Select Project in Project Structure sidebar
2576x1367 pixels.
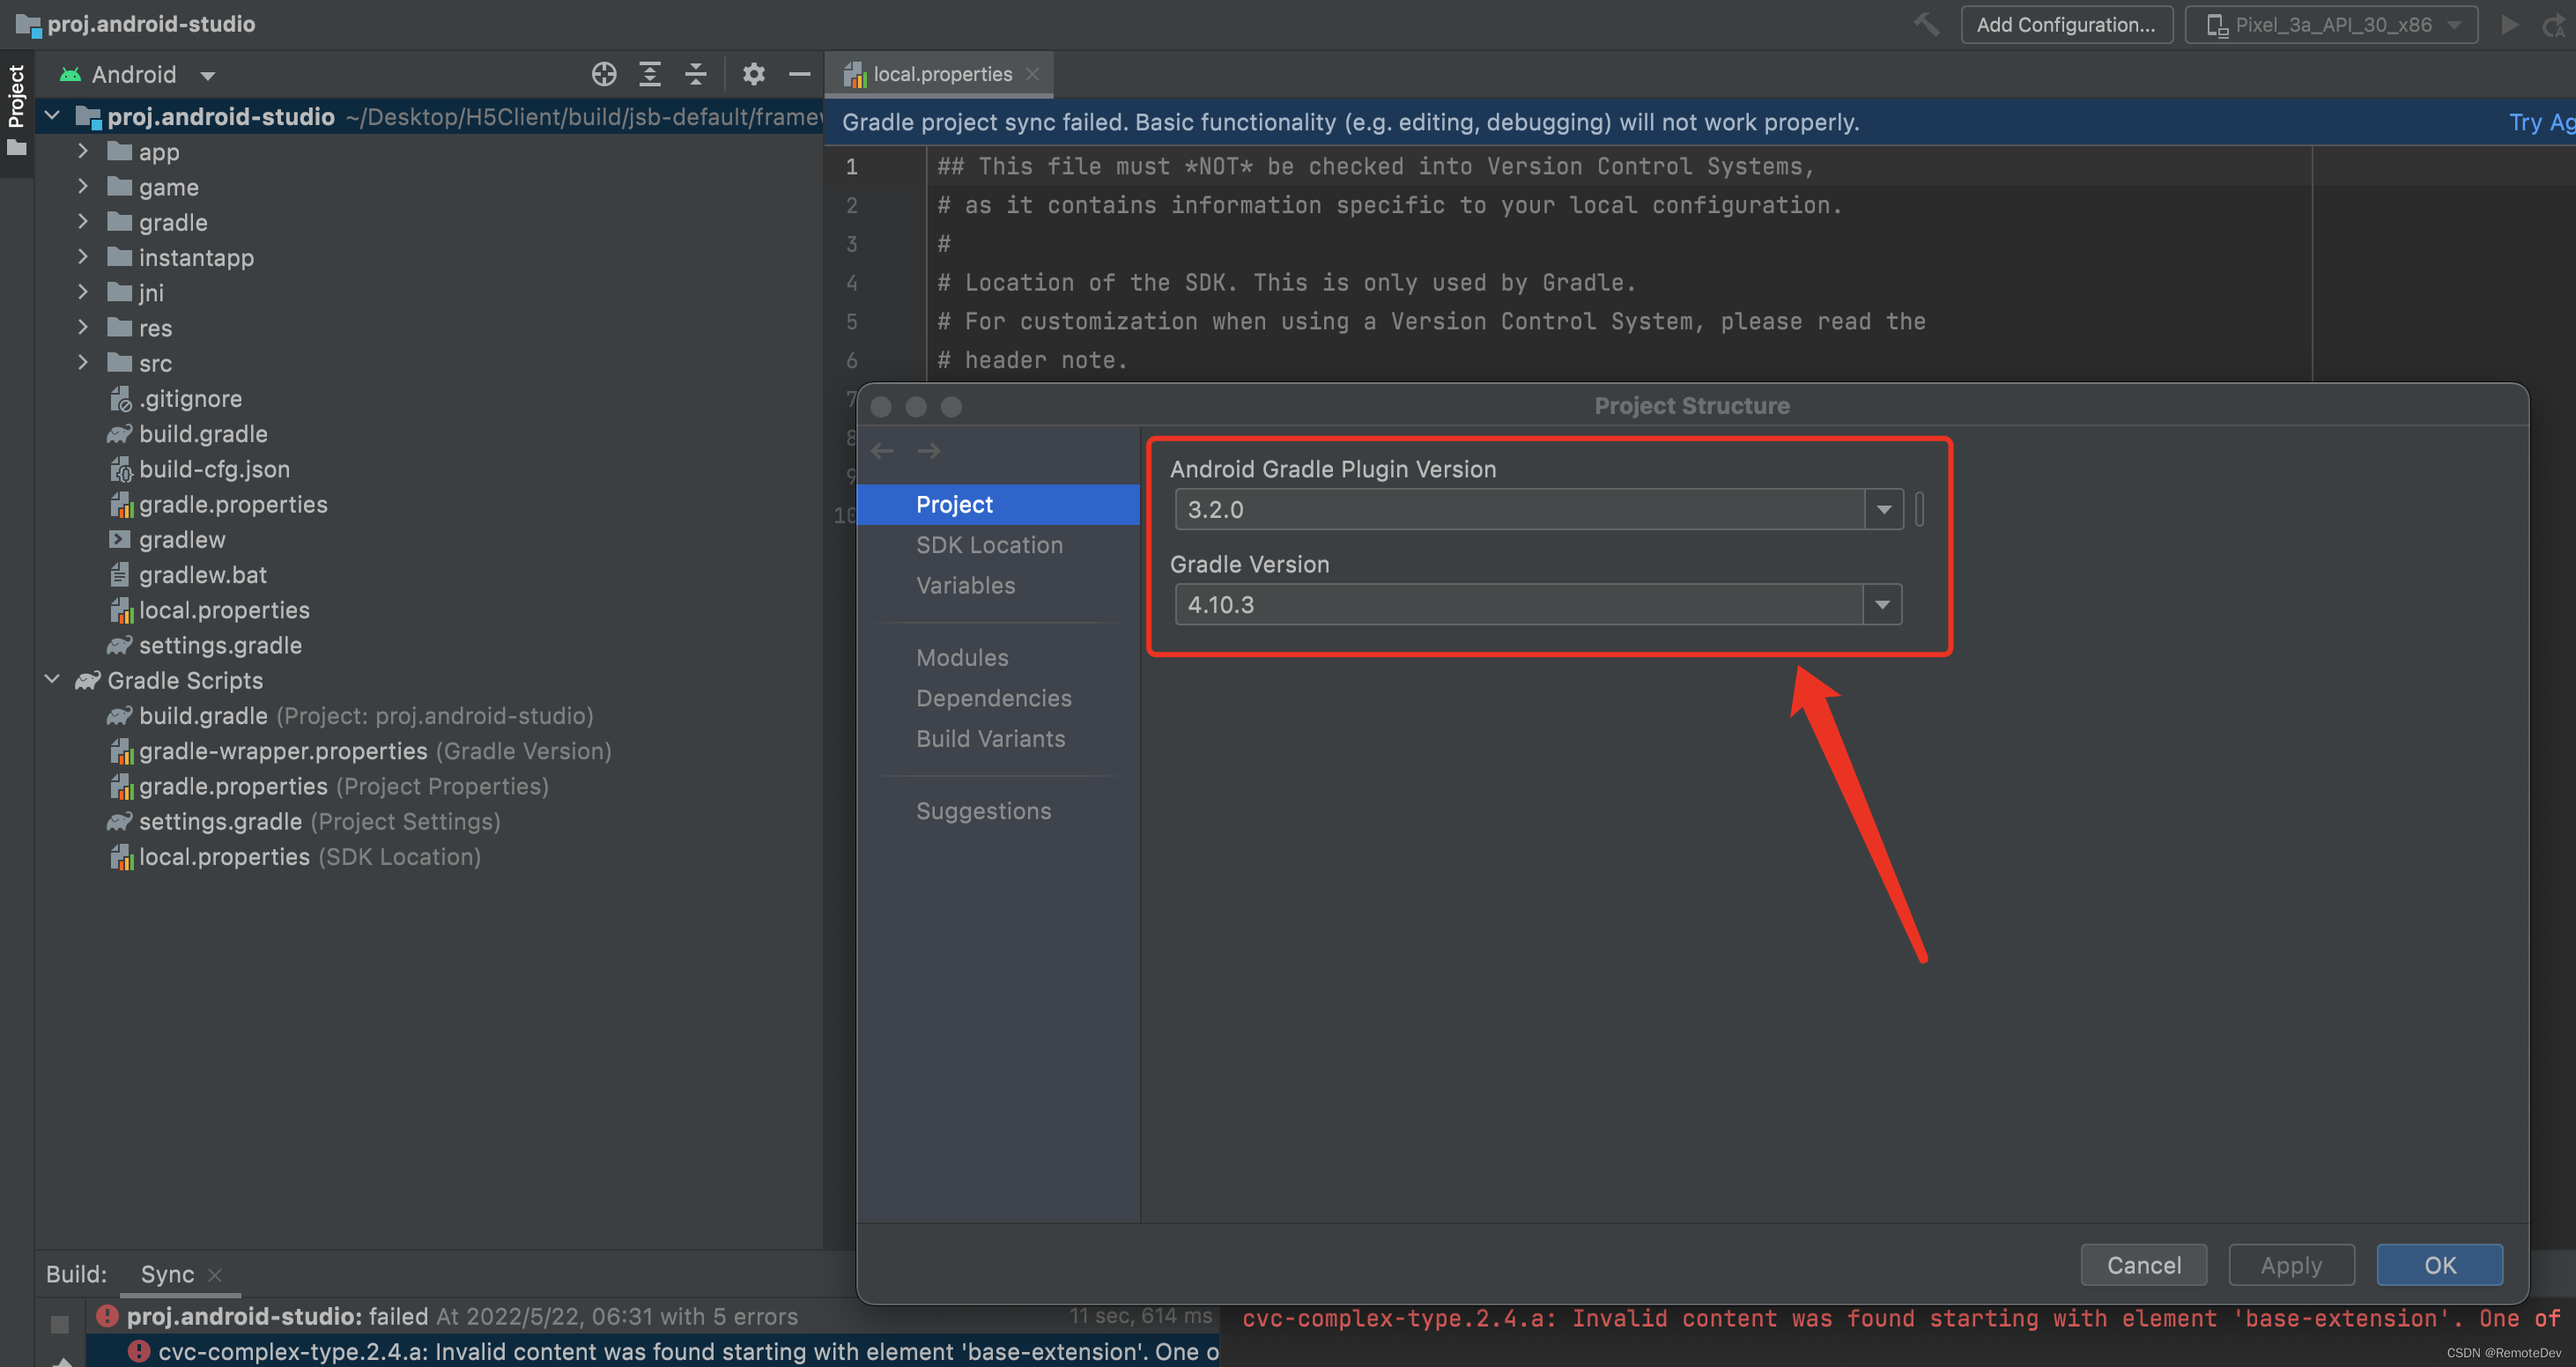[x=998, y=505]
